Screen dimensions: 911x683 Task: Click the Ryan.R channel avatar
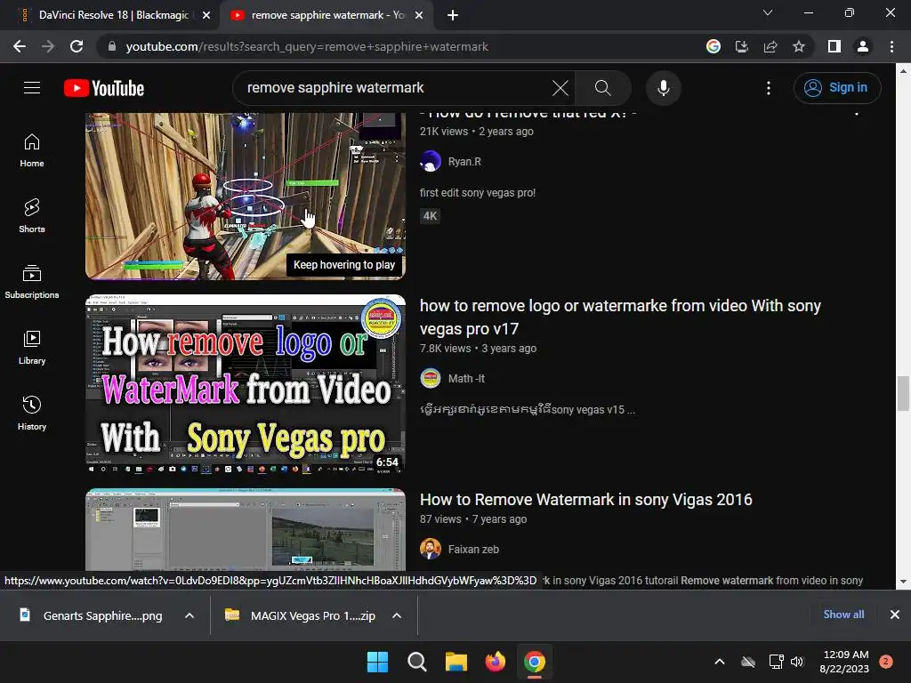tap(431, 162)
